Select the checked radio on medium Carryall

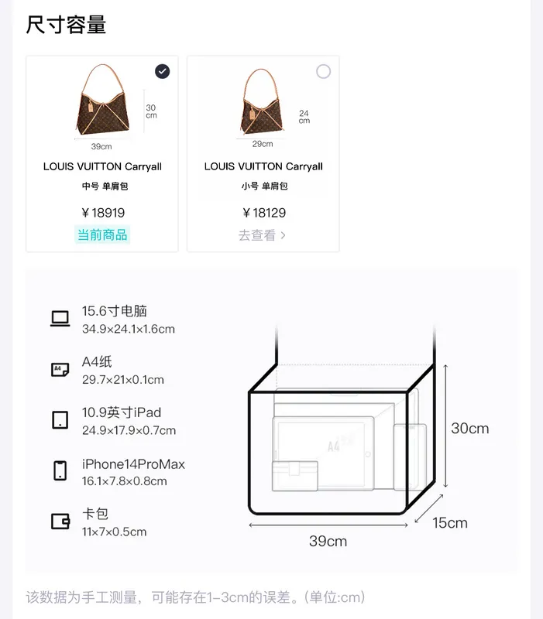pyautogui.click(x=162, y=71)
